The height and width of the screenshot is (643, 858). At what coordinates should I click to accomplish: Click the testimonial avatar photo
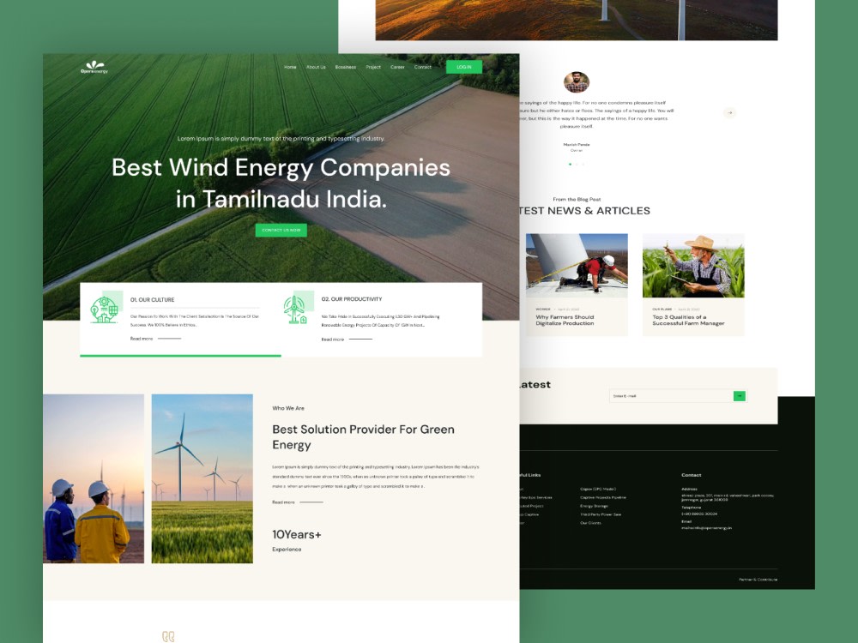(x=577, y=82)
